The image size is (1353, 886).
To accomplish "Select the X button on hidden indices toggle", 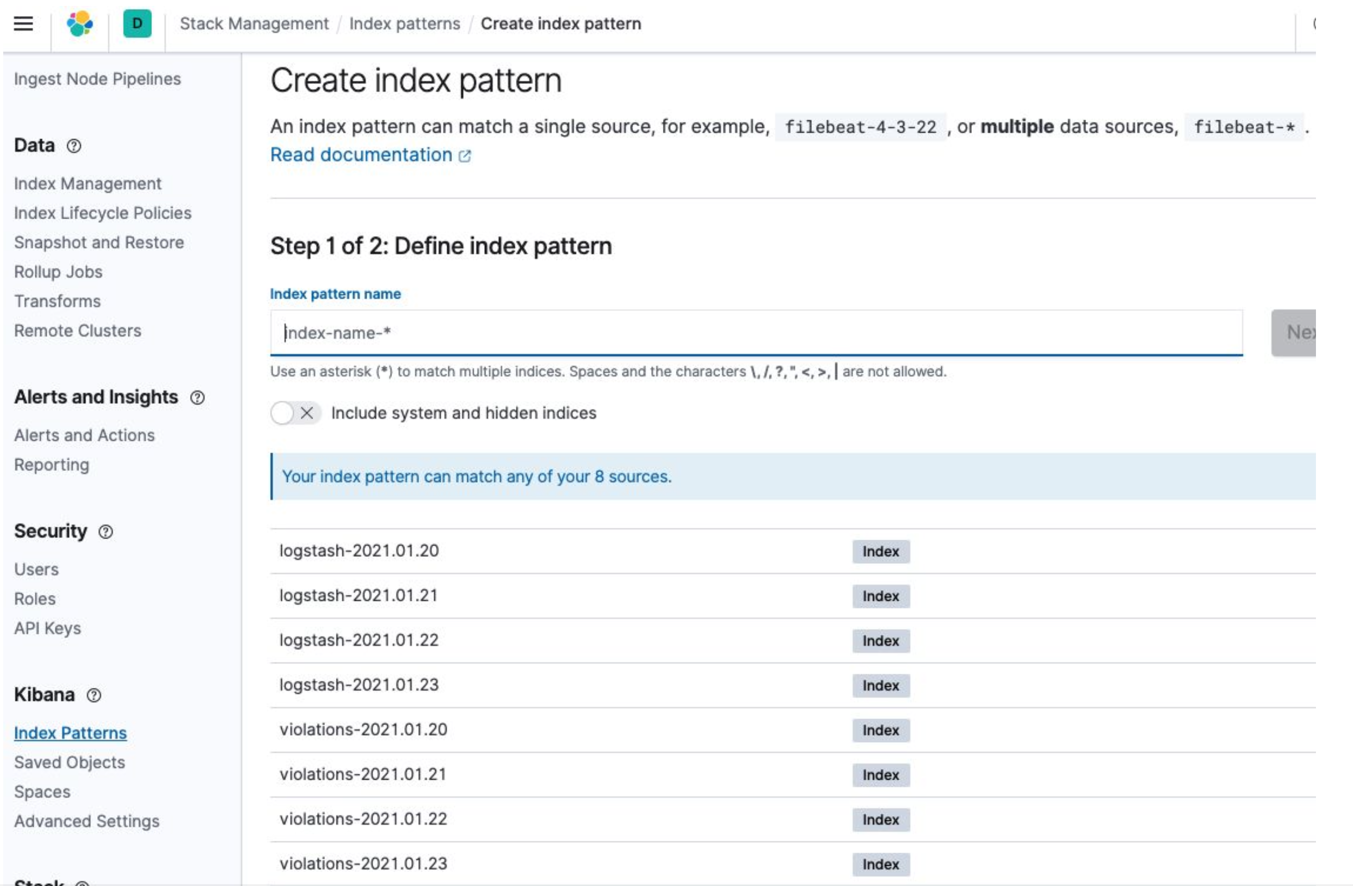I will coord(307,412).
